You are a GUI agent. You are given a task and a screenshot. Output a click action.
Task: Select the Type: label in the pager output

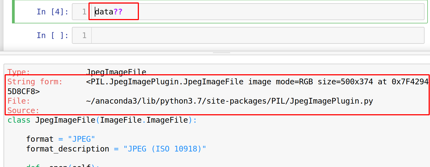18,72
